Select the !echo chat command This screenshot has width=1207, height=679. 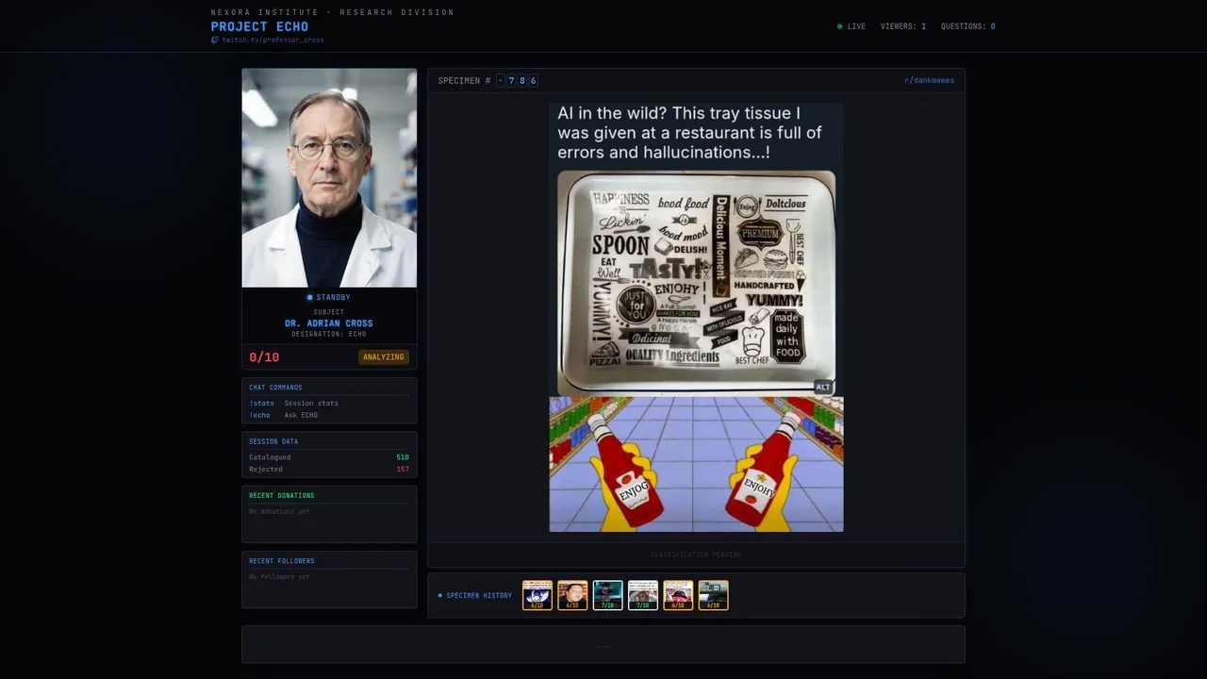pyautogui.click(x=259, y=415)
